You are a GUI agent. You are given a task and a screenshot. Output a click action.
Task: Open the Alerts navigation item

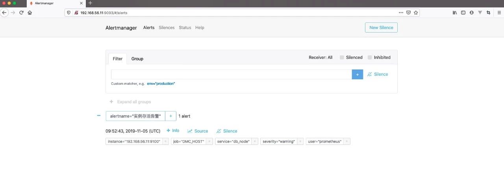tap(149, 28)
